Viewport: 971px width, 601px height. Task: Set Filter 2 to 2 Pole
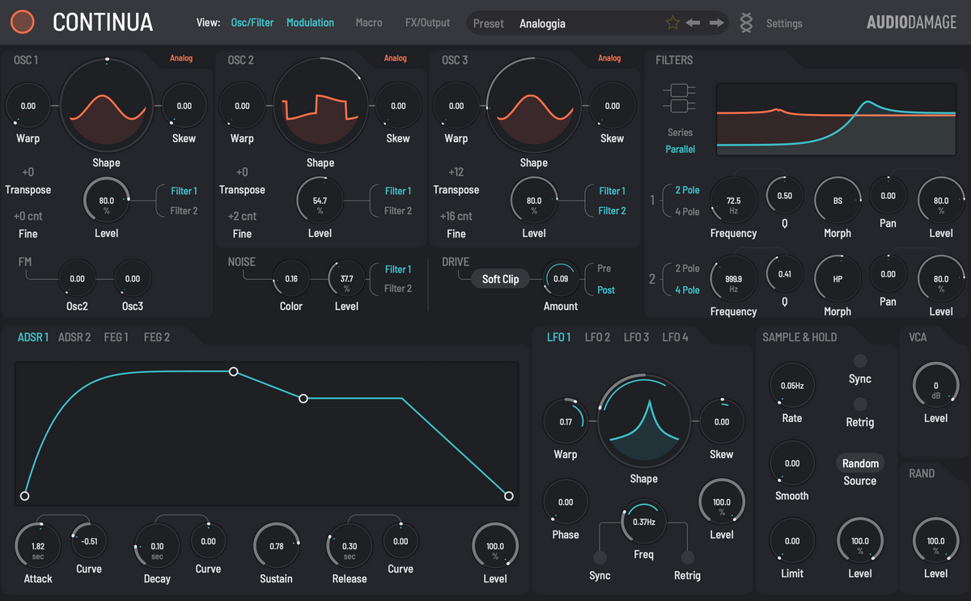click(687, 269)
